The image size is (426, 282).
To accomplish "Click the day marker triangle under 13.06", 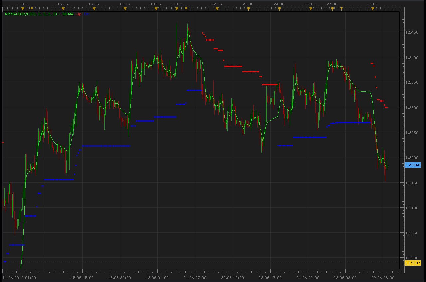I will pos(23,9).
